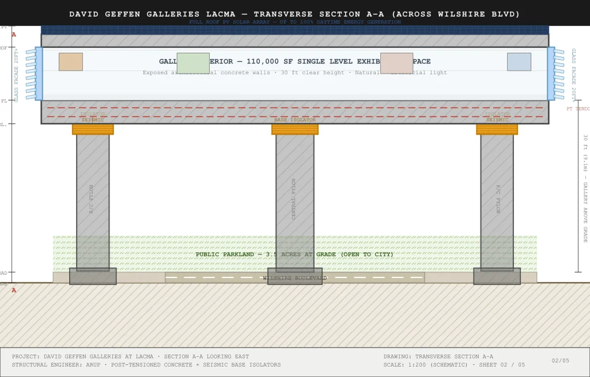Click the orange isolator block atop the right pylon
This screenshot has width=590, height=377.
tap(497, 130)
